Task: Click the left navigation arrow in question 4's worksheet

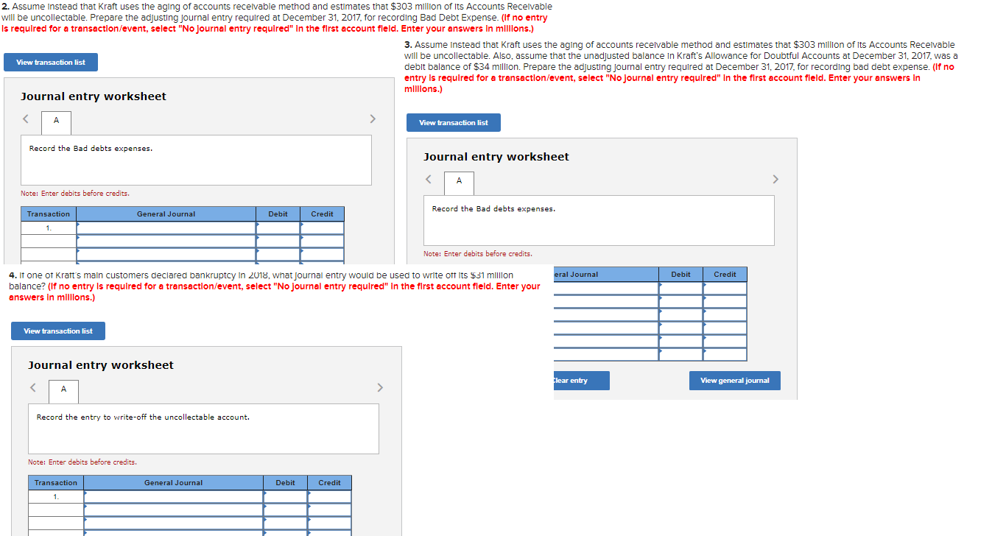Action: pos(32,387)
